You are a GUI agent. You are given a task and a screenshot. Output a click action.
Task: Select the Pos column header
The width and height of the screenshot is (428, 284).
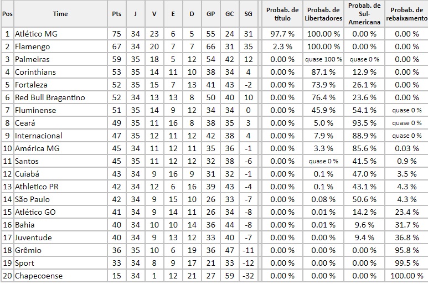point(7,14)
